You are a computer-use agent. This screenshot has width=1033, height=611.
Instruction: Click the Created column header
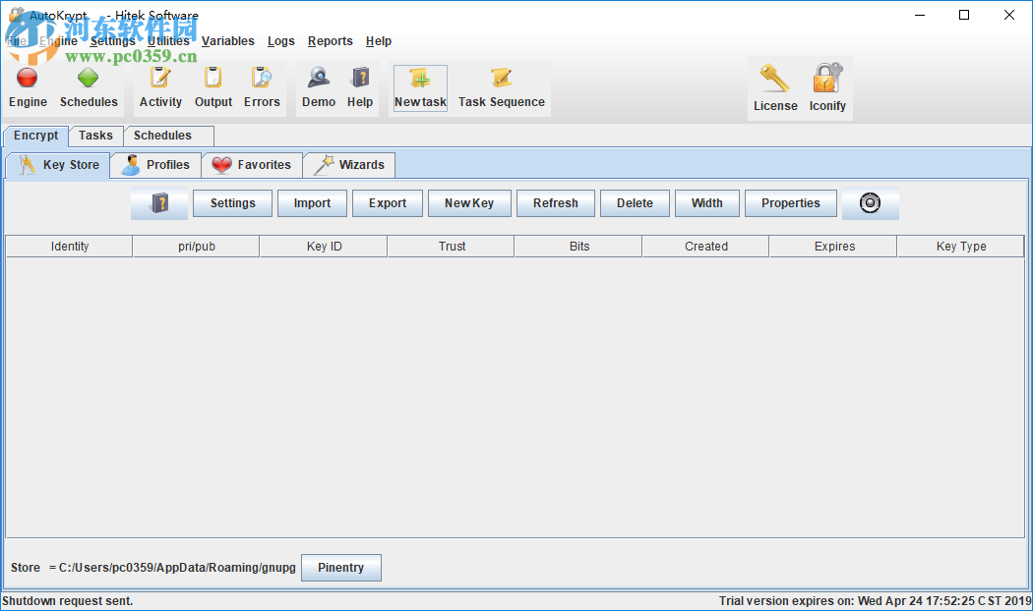(706, 246)
